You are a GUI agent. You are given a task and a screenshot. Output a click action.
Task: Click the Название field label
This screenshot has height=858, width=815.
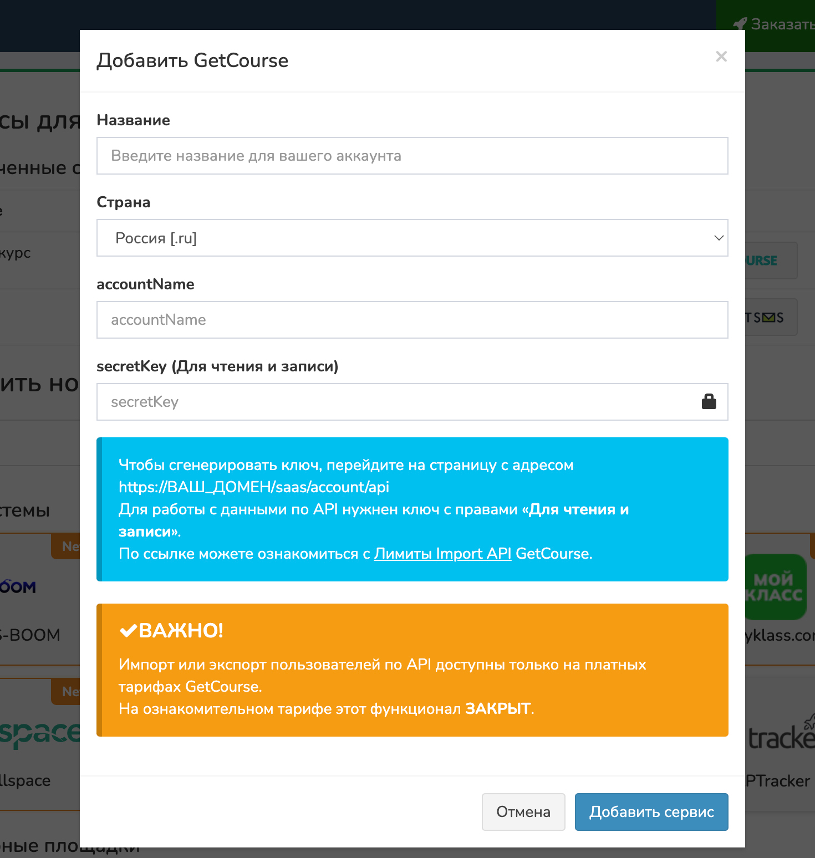133,120
